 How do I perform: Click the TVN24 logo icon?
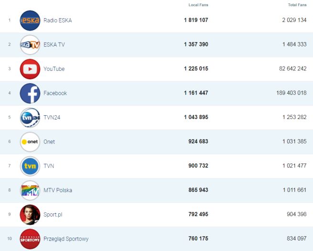point(30,118)
